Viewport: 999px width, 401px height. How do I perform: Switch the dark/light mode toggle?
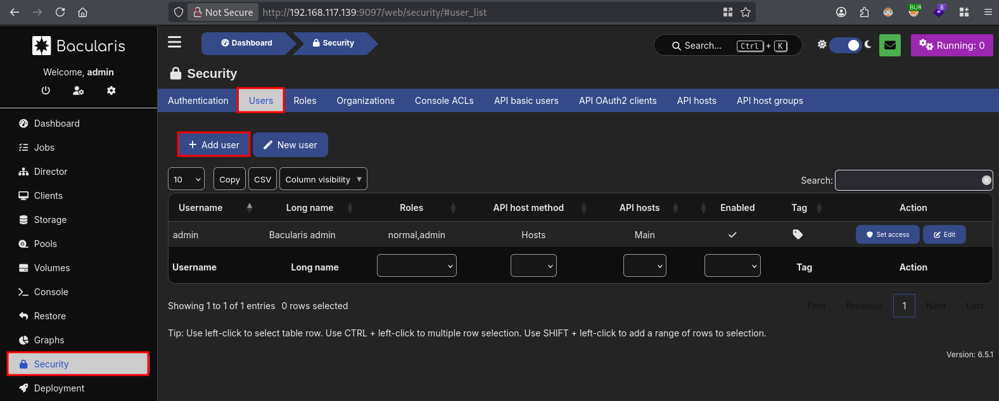(x=845, y=45)
